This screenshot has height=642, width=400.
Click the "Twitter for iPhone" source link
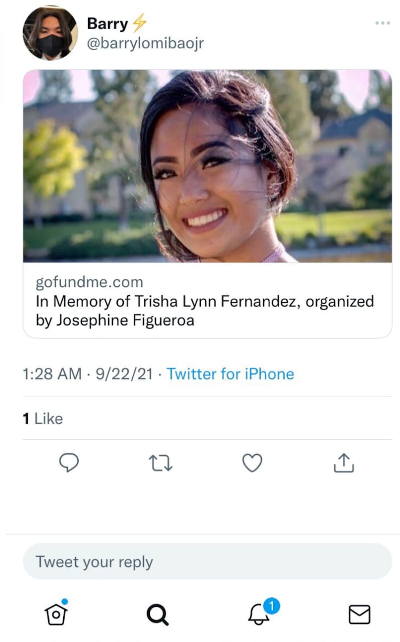230,374
